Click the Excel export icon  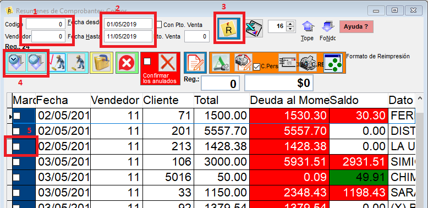click(254, 28)
